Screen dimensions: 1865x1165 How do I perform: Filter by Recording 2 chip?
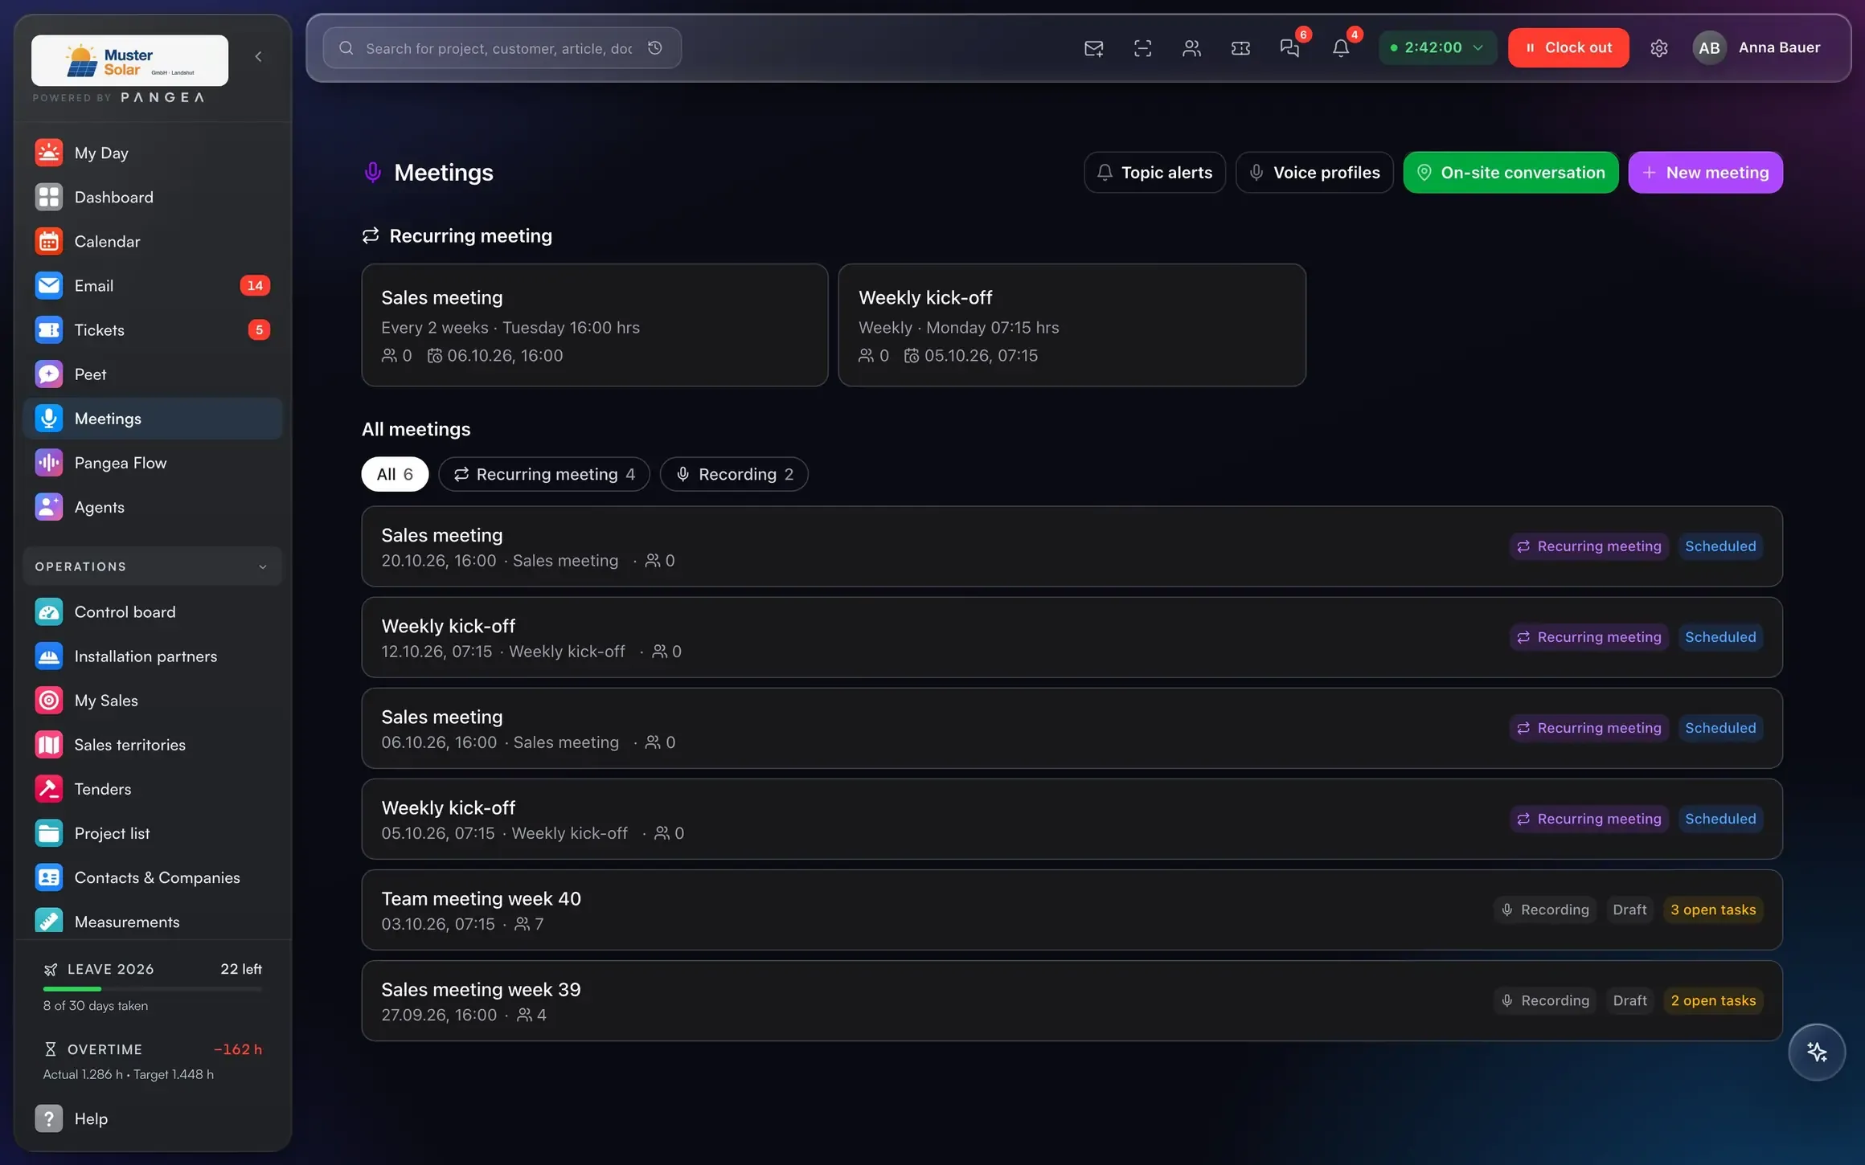734,474
